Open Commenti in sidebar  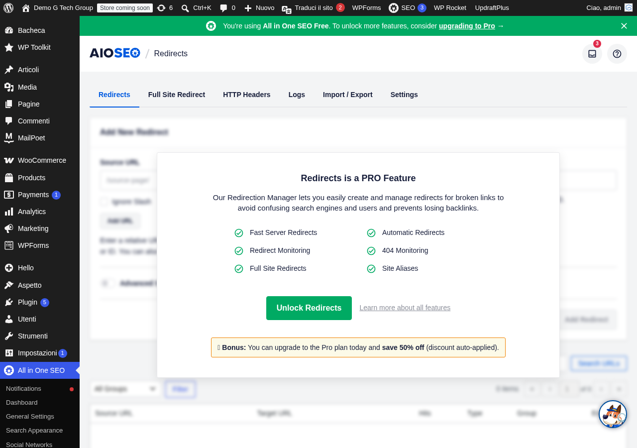40,121
